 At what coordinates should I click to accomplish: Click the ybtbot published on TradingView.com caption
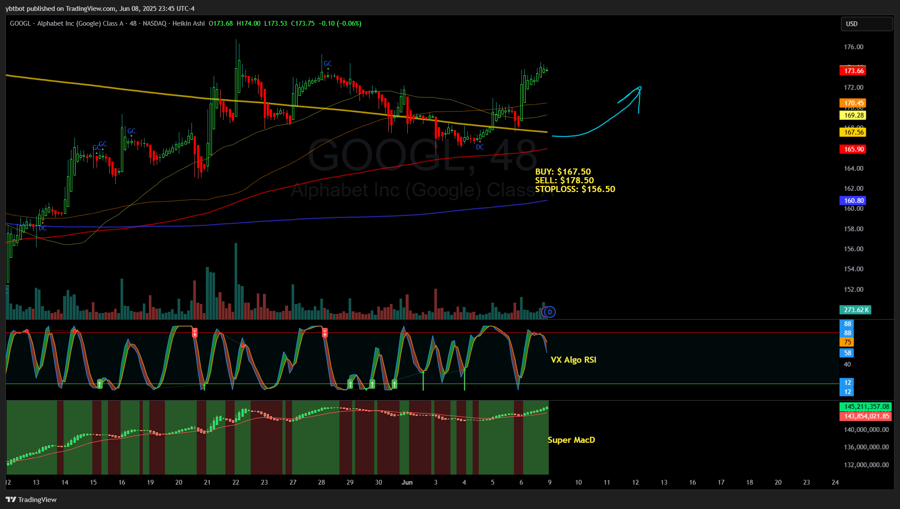(100, 9)
